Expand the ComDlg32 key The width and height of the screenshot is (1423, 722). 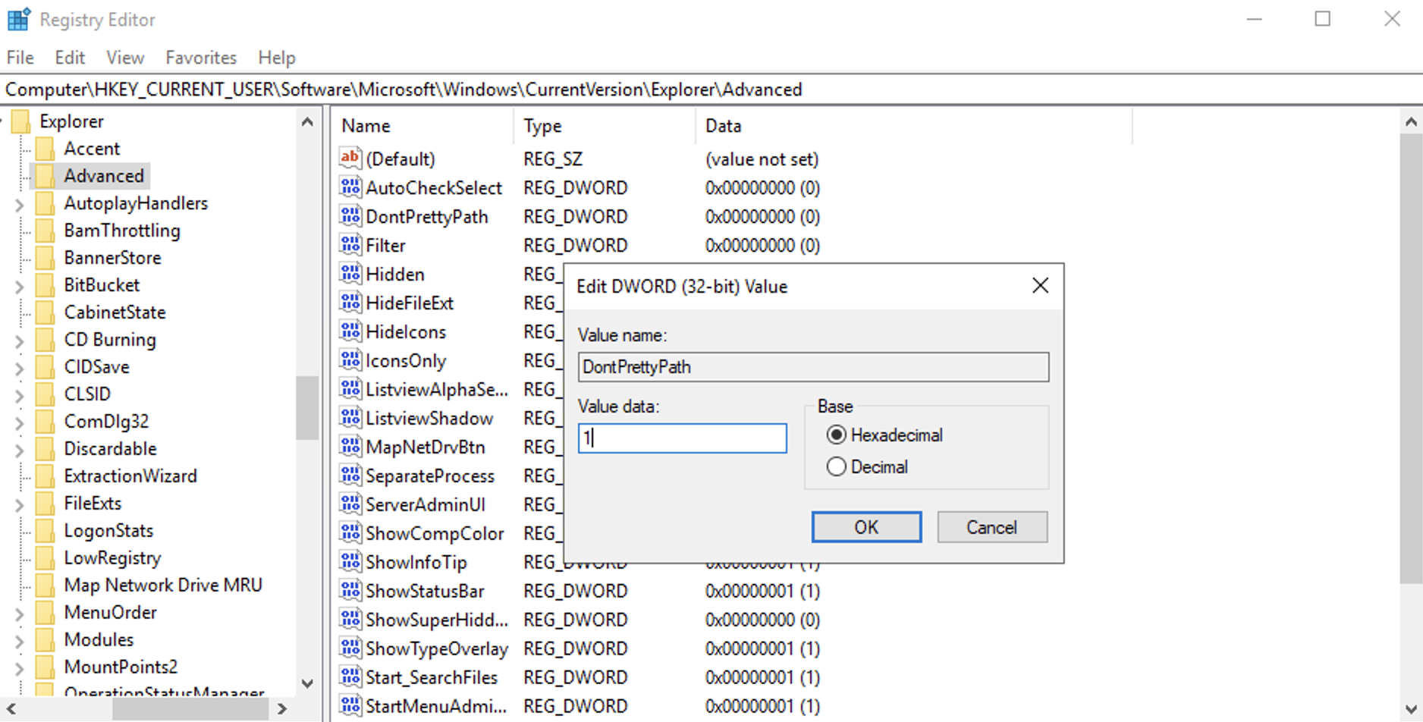point(20,422)
